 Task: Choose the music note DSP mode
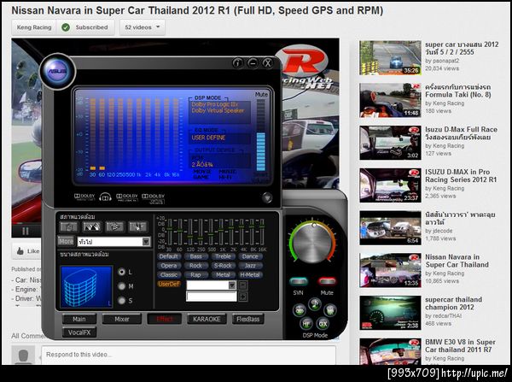[x=314, y=304]
